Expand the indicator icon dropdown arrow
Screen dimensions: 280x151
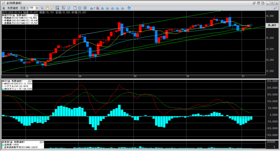(94, 8)
